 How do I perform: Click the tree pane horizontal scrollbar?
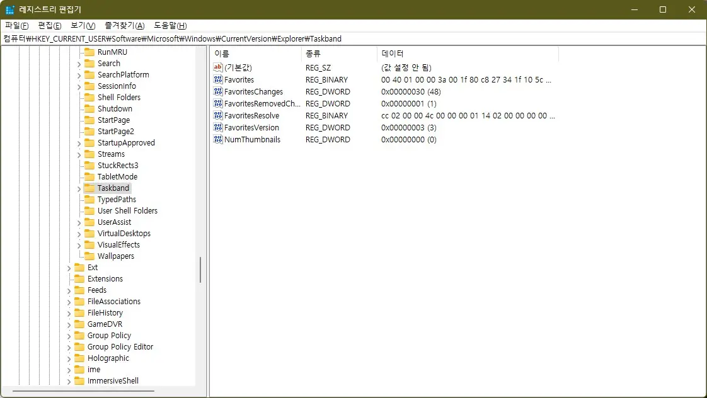[84, 391]
